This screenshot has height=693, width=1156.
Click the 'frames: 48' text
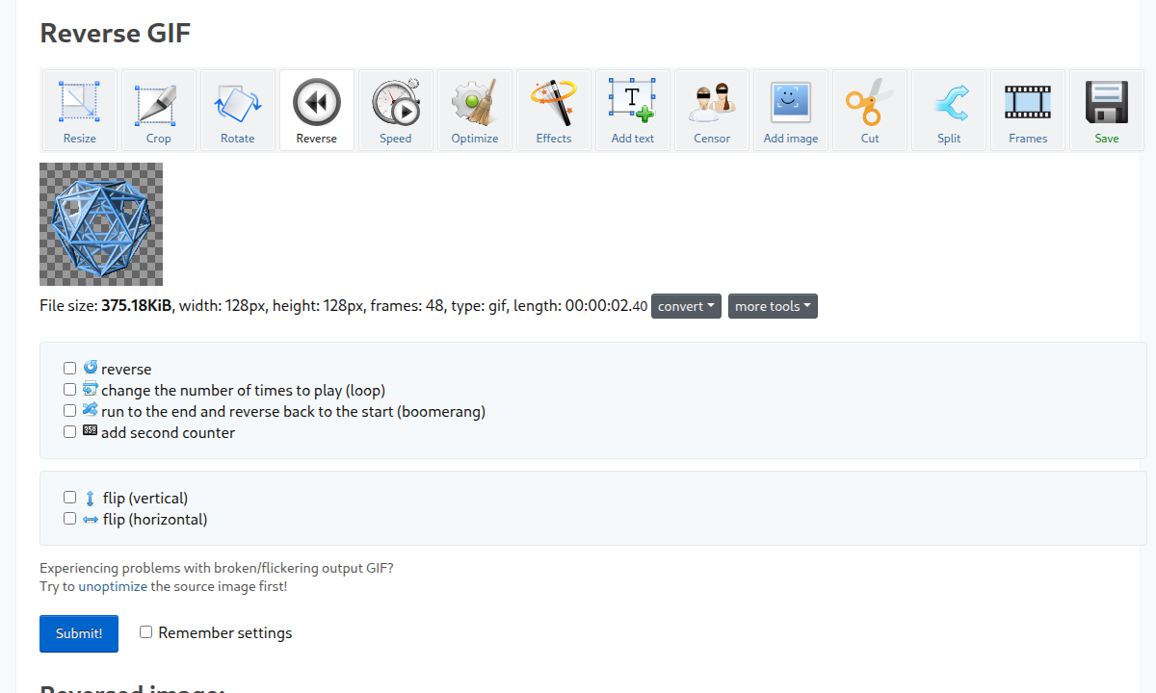click(x=407, y=306)
